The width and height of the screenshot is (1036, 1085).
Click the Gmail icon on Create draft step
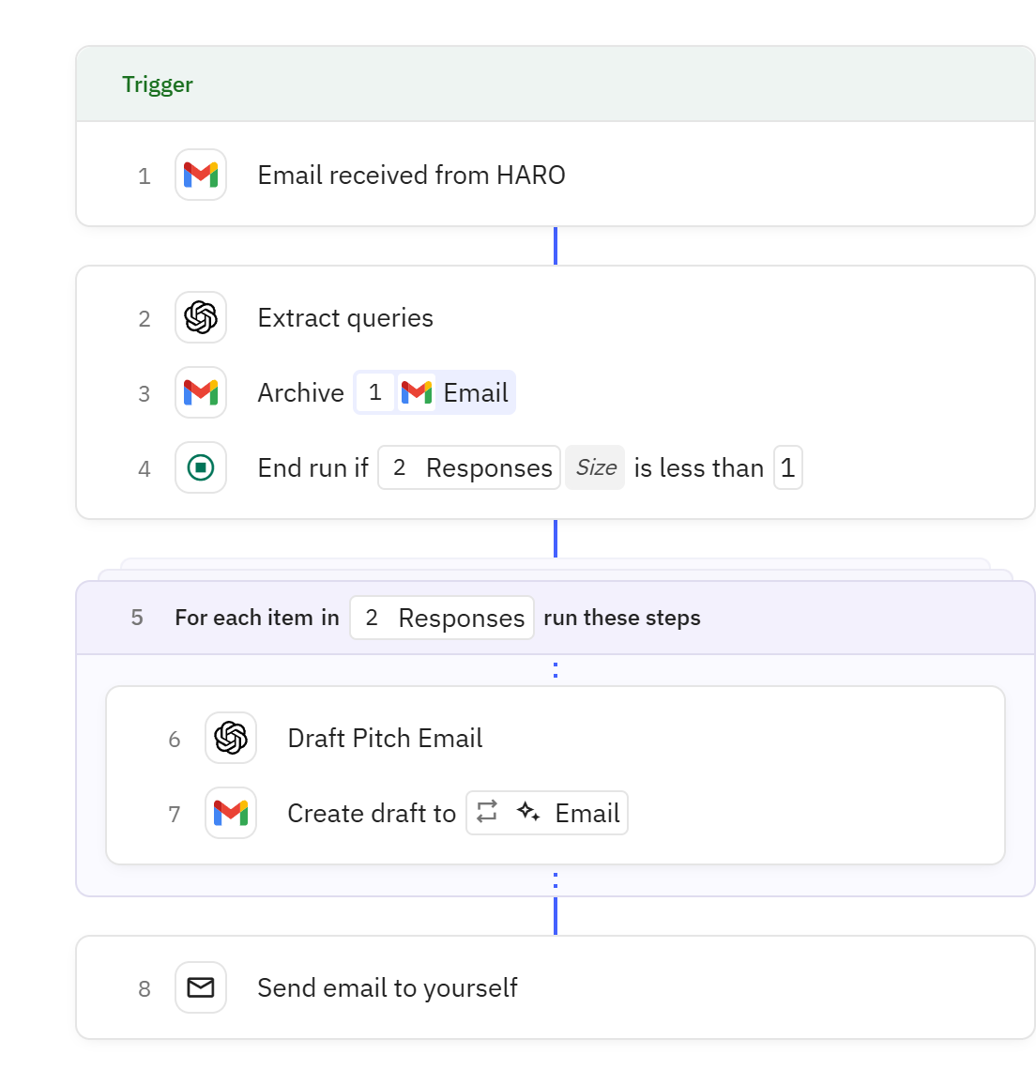click(x=230, y=813)
